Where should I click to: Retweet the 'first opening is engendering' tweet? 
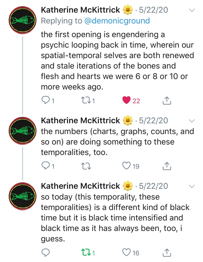(x=85, y=101)
